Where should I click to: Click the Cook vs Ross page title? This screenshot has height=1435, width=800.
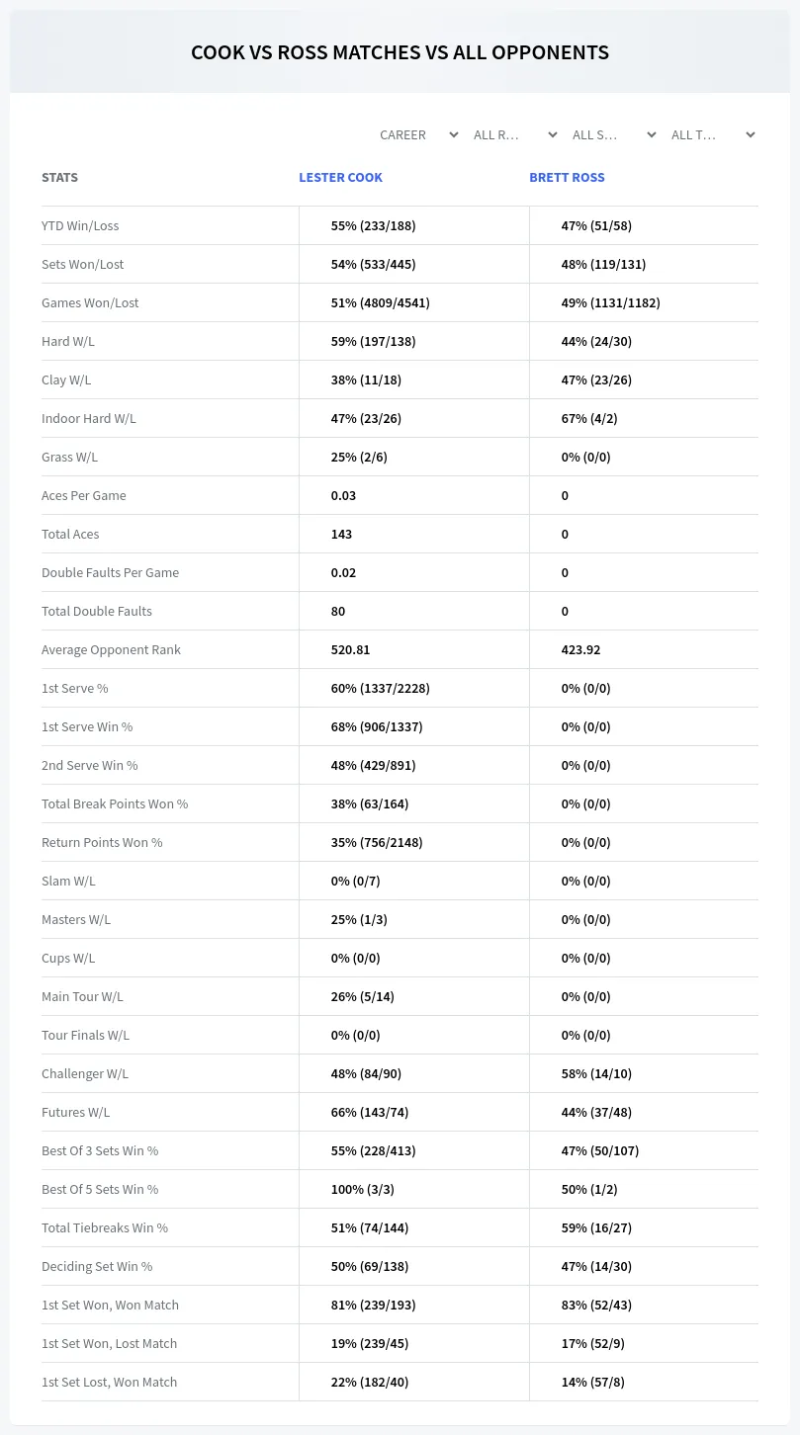tap(400, 52)
